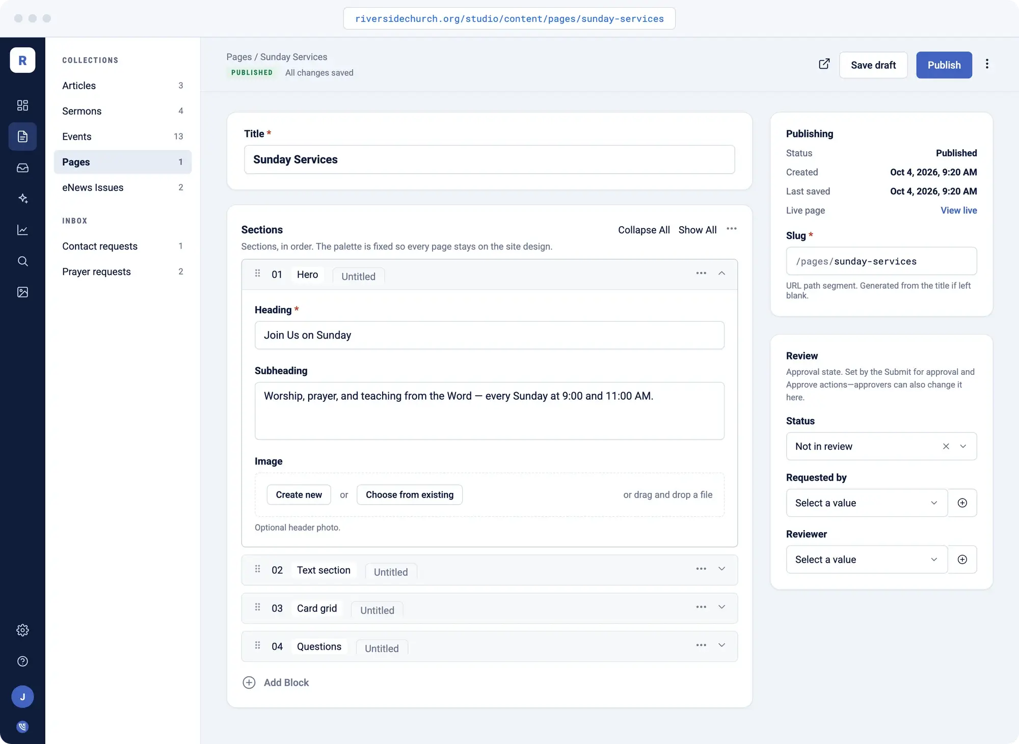The height and width of the screenshot is (744, 1019).
Task: Open the media image icon in sidebar
Action: tap(22, 292)
